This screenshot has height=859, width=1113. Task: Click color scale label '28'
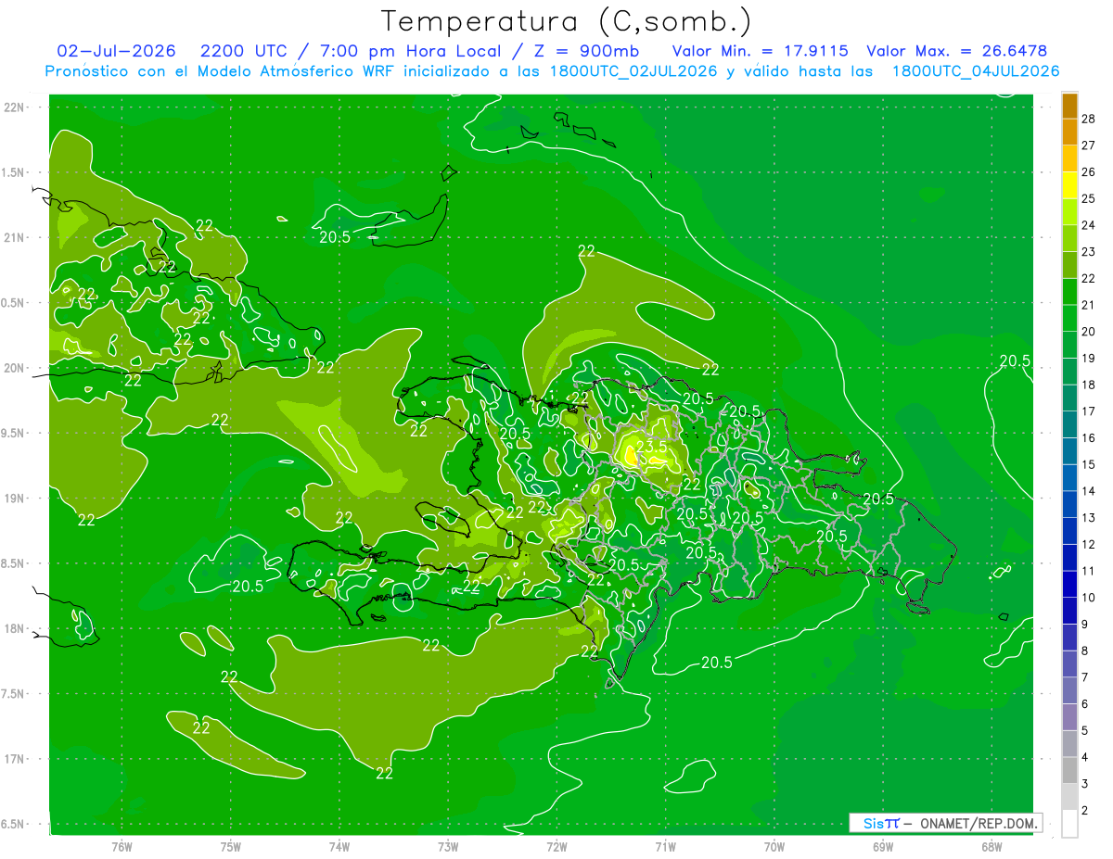tap(1089, 119)
